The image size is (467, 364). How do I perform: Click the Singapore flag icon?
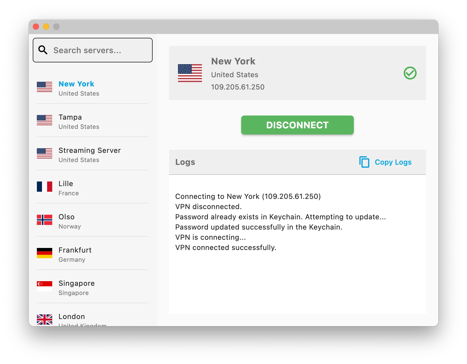(45, 286)
